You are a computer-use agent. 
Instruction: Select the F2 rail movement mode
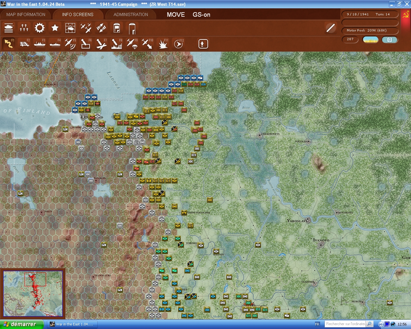click(24, 44)
